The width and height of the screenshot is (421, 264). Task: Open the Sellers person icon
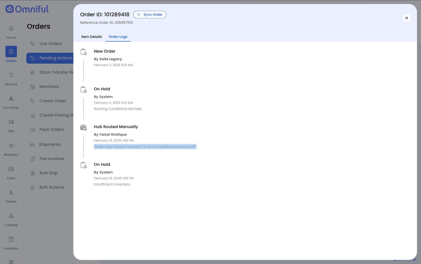tap(11, 193)
